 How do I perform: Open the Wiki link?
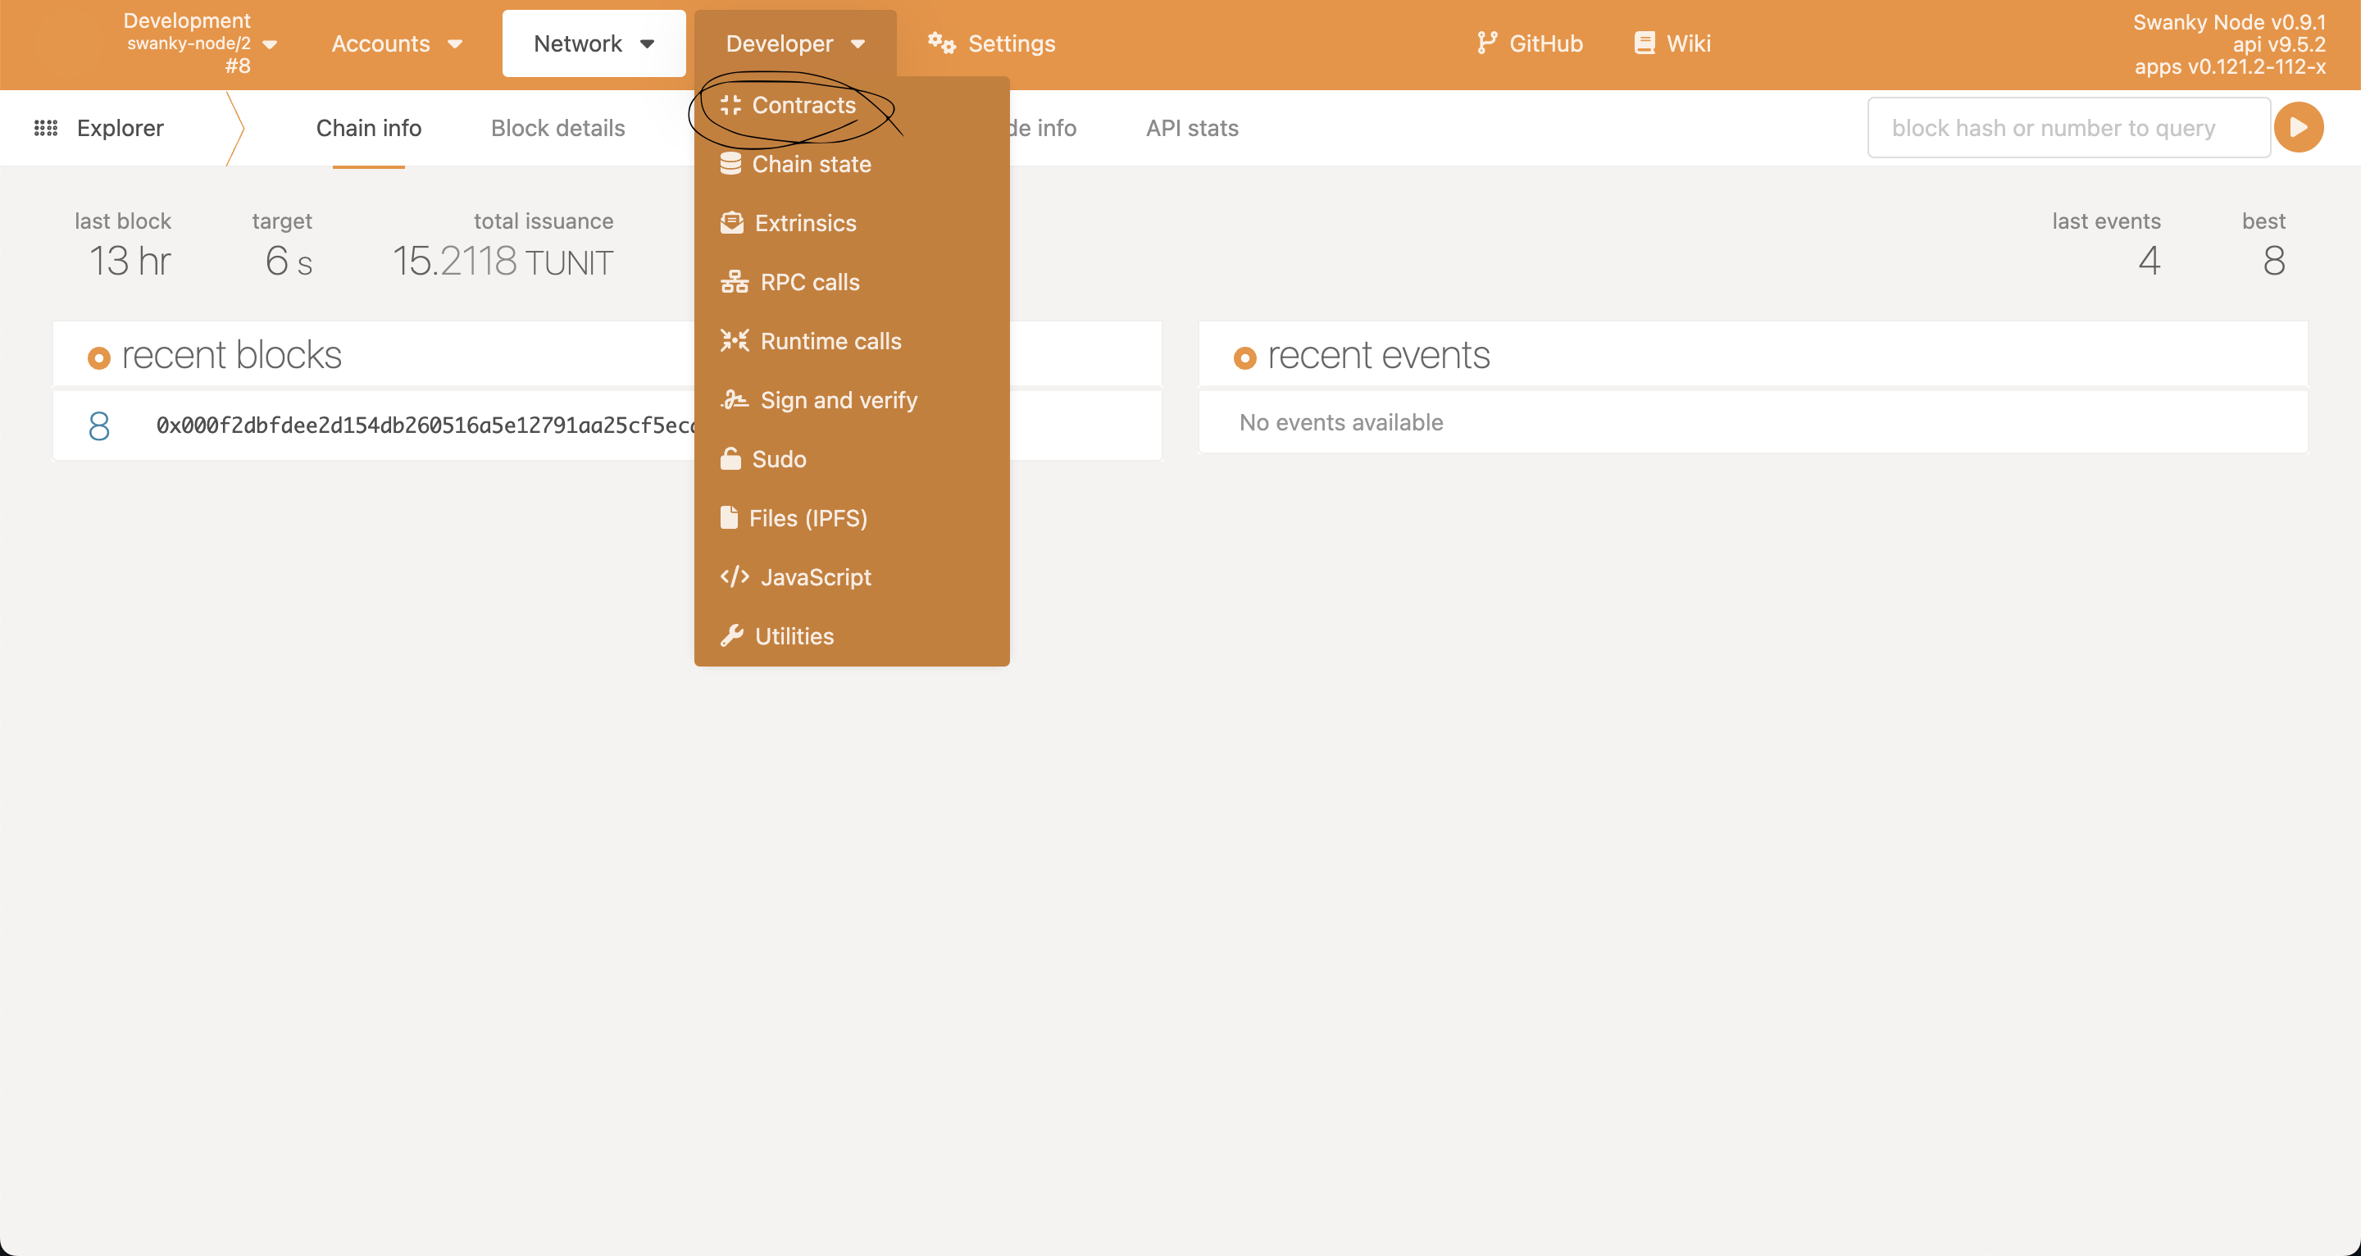1672,43
